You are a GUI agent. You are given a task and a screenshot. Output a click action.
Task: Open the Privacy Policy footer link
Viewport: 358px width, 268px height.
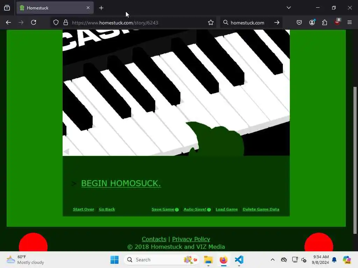pos(191,239)
